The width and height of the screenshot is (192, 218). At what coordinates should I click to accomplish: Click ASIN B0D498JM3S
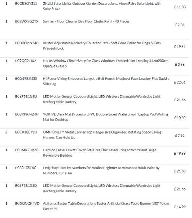[26, 79]
